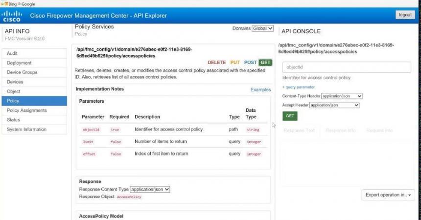Open the Domains Global dropdown
Screen dimensions: 421x220
pos(262,28)
